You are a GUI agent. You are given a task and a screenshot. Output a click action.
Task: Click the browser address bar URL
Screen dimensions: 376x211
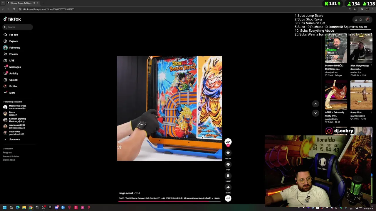(x=49, y=9)
